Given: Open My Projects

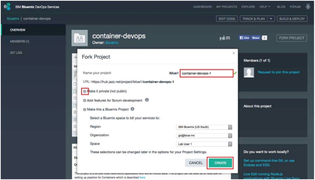Looking at the screenshot, I should point(226,7).
